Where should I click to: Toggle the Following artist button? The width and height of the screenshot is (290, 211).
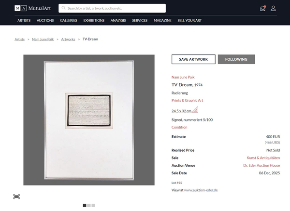tap(236, 59)
